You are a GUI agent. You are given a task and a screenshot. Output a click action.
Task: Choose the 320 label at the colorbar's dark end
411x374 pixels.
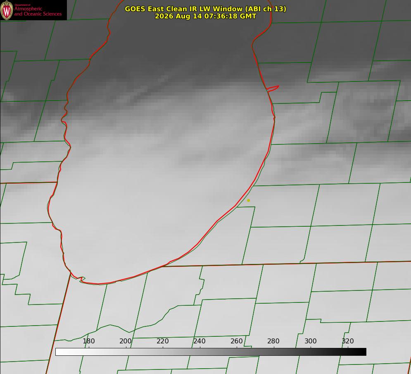(x=348, y=341)
